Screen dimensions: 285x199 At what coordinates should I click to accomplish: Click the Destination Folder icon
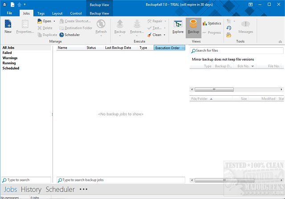(61, 28)
